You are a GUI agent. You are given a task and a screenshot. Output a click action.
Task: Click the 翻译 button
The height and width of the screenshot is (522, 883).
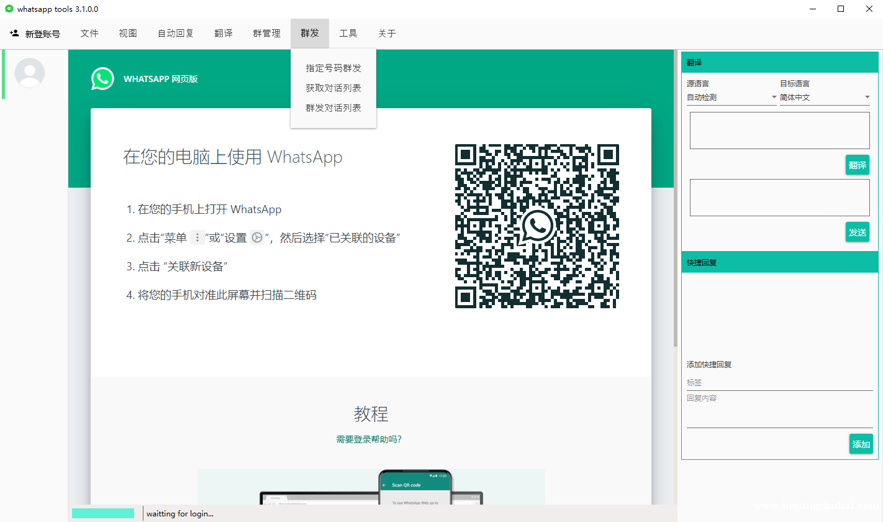click(x=857, y=165)
